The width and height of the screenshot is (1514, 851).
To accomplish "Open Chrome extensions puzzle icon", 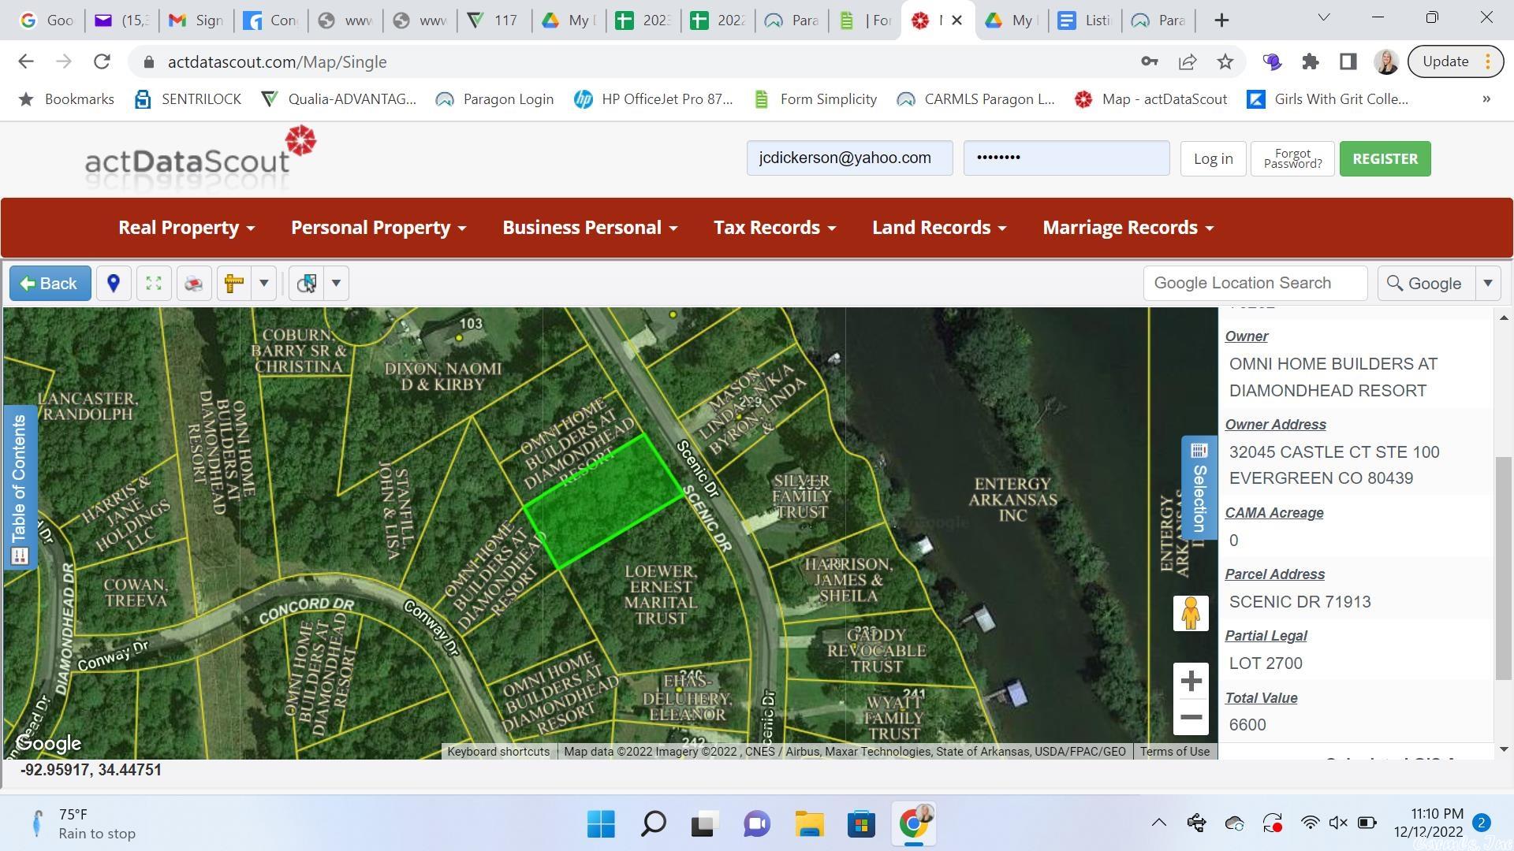I will [1310, 61].
